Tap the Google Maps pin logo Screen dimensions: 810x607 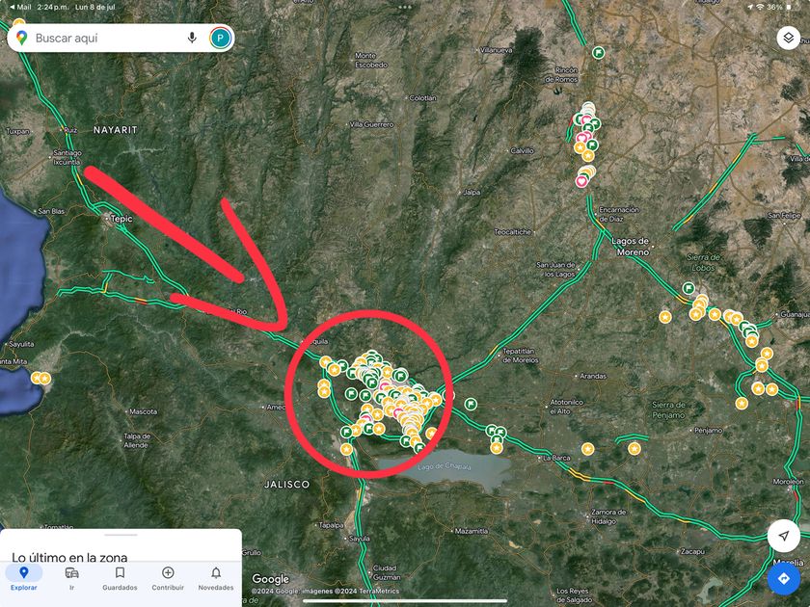click(21, 38)
